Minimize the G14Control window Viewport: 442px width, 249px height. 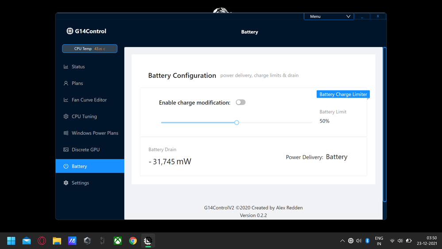coord(362,16)
